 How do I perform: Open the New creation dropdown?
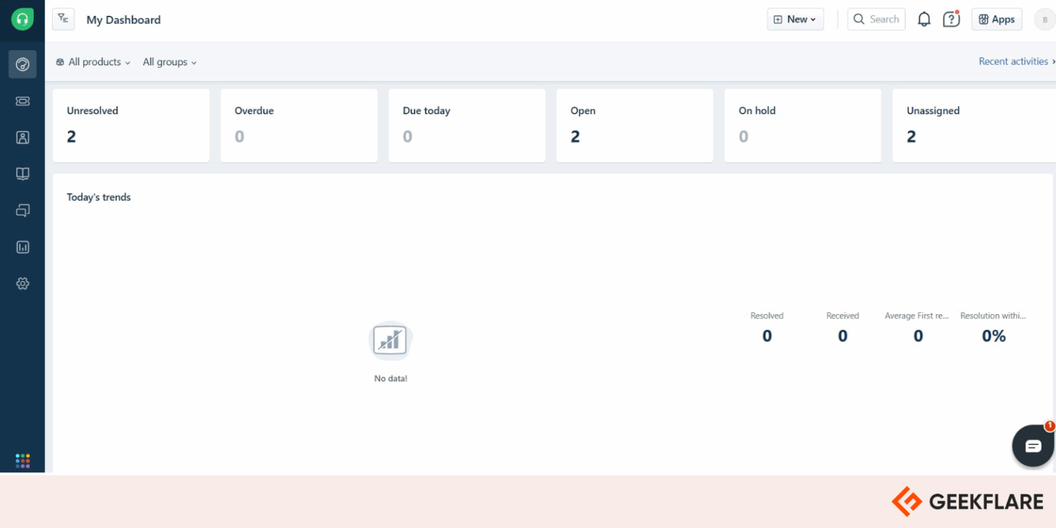[x=795, y=19]
